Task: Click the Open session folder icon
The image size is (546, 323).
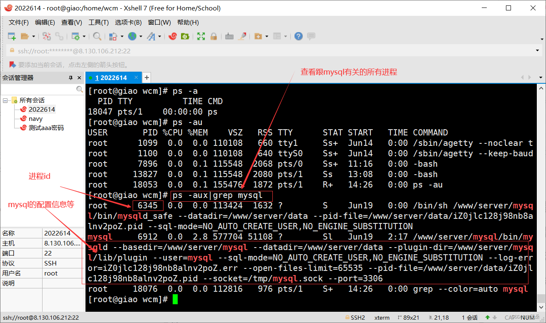Action: pos(25,36)
